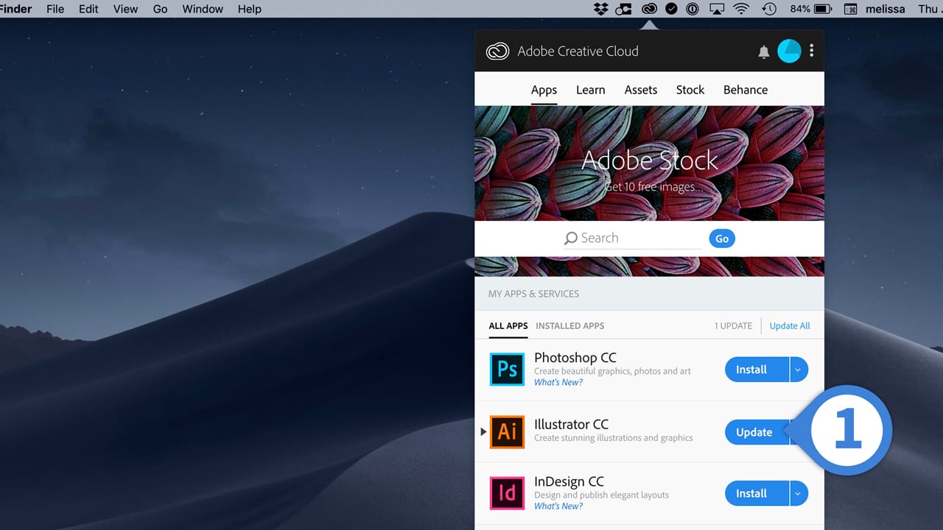The image size is (943, 530).
Task: Open the dropdown arrow beside Photoshop Install
Action: 799,370
